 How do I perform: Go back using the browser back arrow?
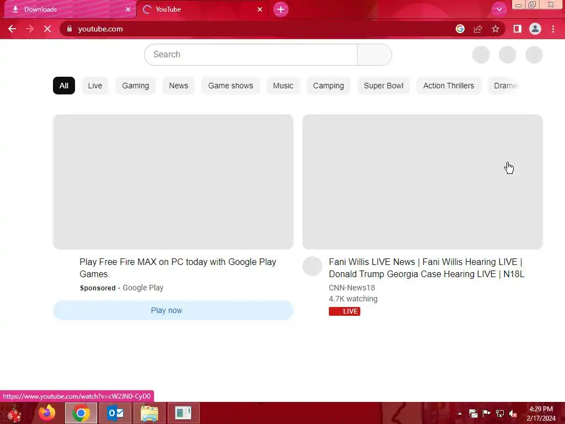(x=12, y=29)
